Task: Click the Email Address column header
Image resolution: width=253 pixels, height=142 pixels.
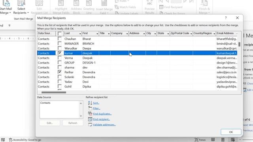Action: tap(227, 33)
